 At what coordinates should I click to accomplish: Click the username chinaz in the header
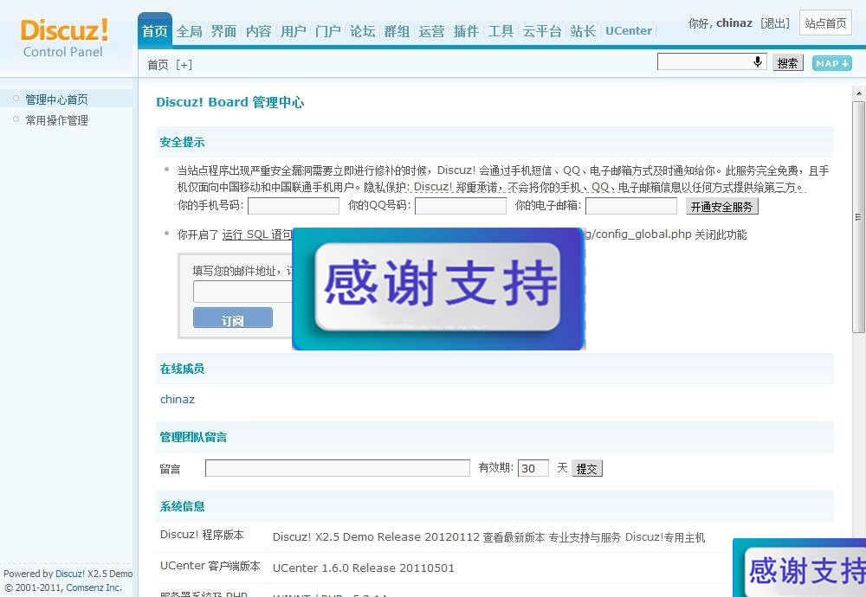click(734, 23)
